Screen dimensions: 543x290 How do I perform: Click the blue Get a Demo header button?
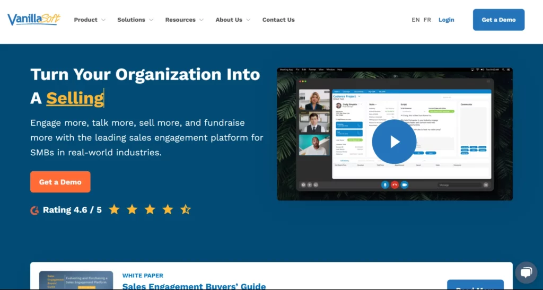pyautogui.click(x=498, y=20)
